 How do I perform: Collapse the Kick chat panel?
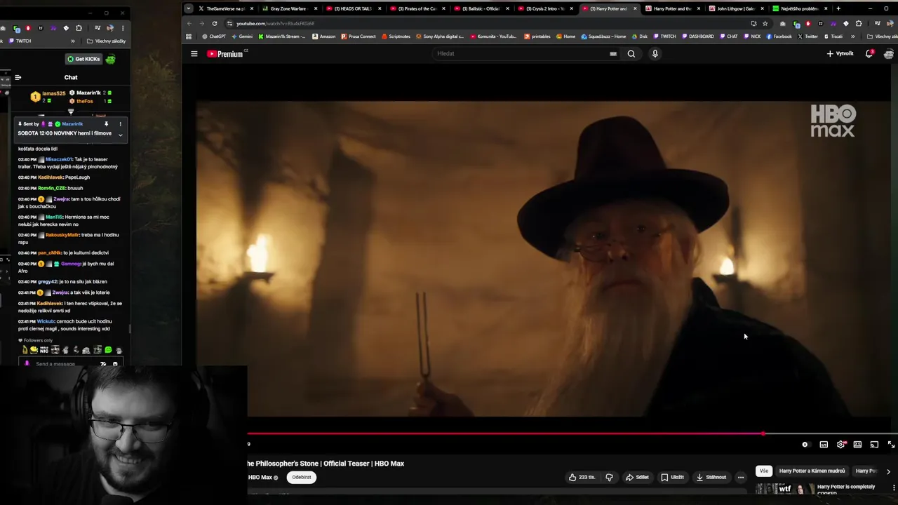coord(18,77)
